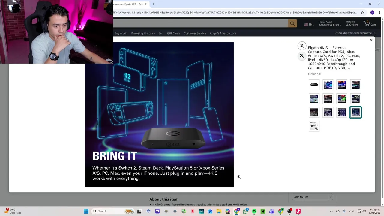The image size is (384, 216).
Task: Open the Customer Service menu link
Action: click(195, 33)
